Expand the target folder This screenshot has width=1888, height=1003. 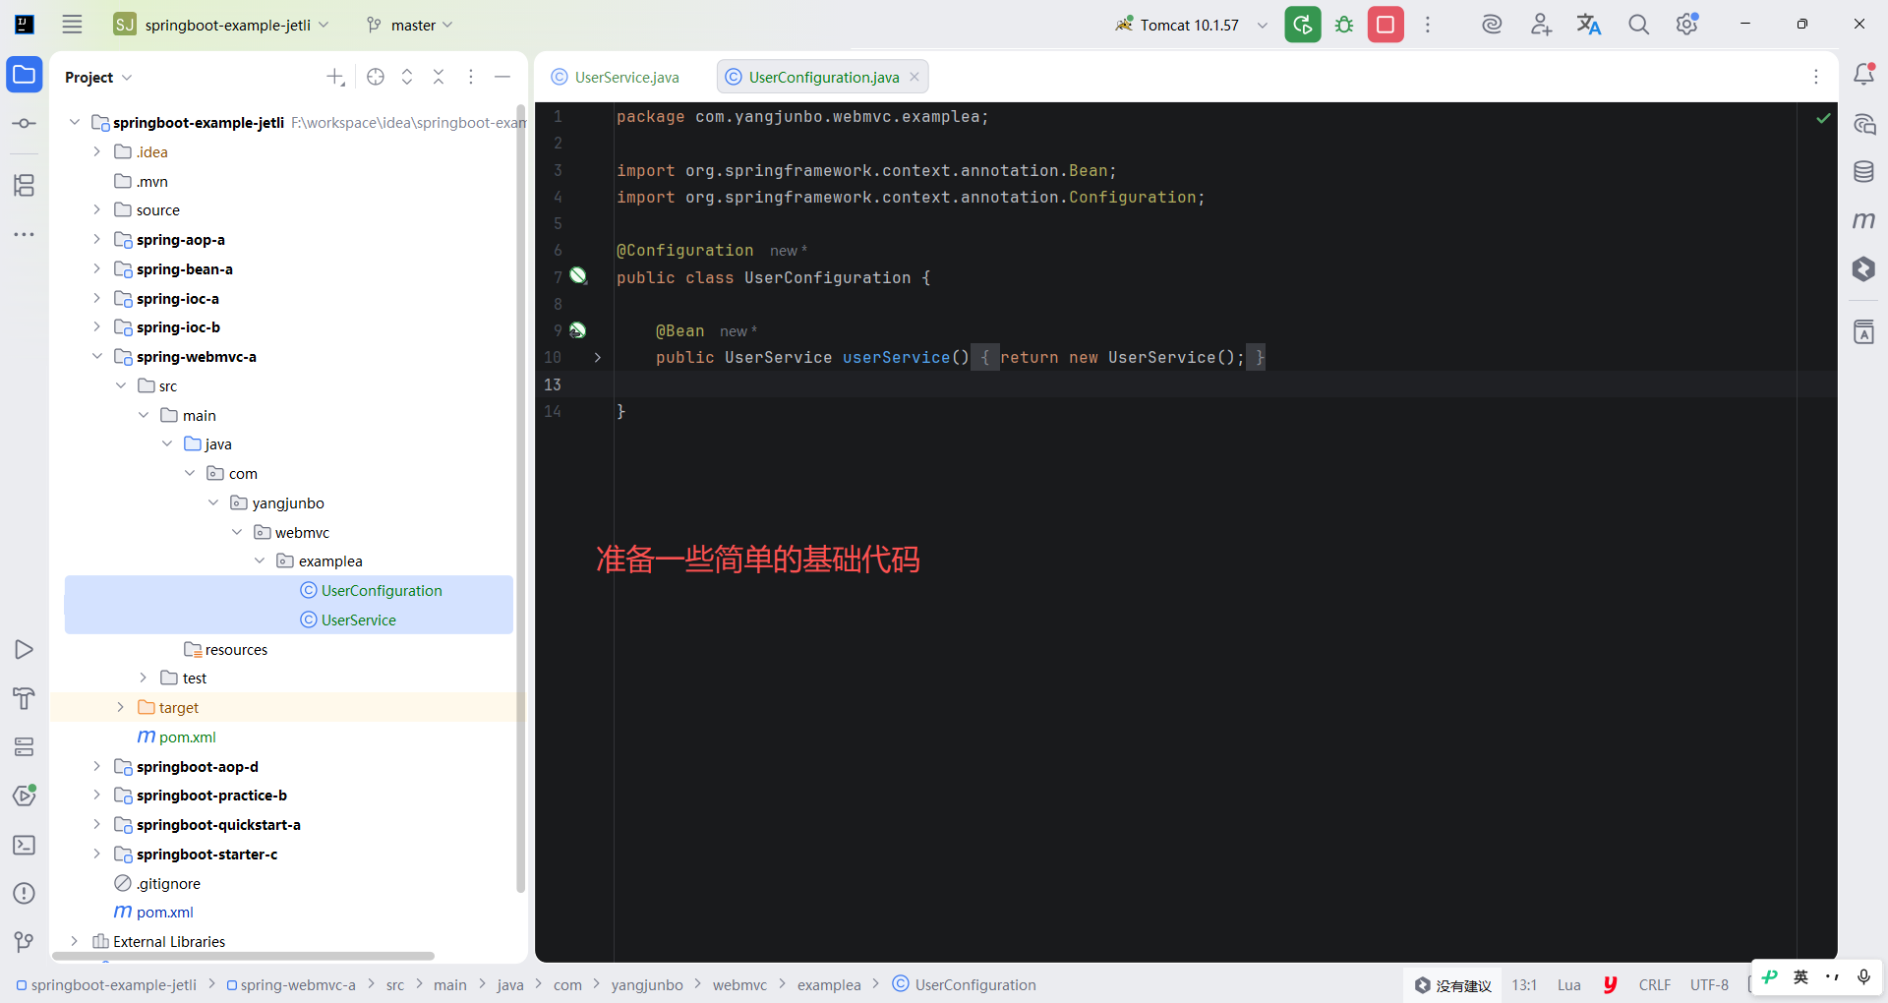point(120,707)
